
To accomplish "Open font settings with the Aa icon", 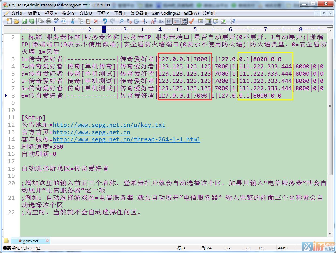I will coord(153,21).
